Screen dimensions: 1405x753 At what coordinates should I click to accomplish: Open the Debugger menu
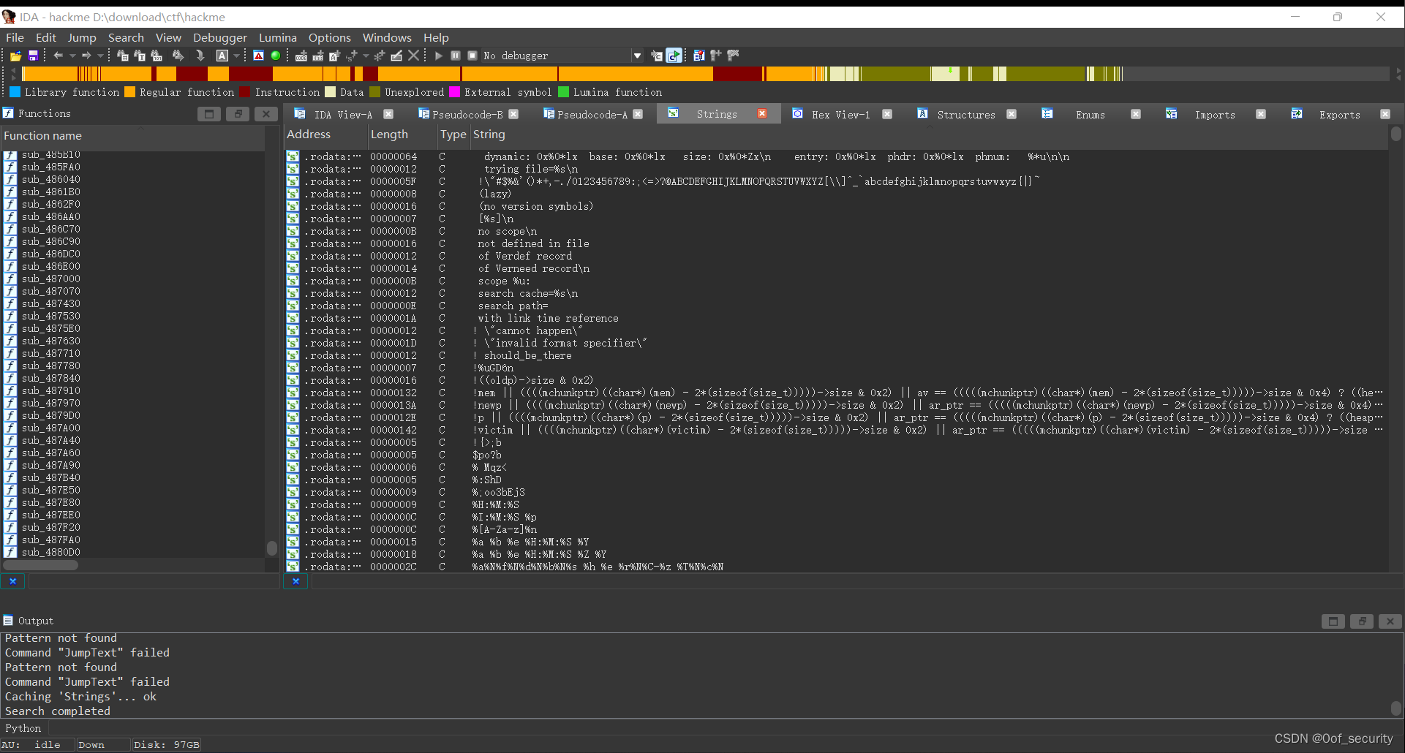219,37
